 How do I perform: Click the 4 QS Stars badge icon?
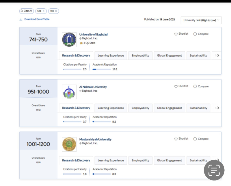point(81,43)
